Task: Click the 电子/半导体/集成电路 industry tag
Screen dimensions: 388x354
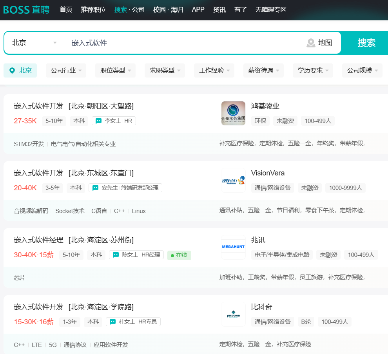Action: pyautogui.click(x=282, y=255)
